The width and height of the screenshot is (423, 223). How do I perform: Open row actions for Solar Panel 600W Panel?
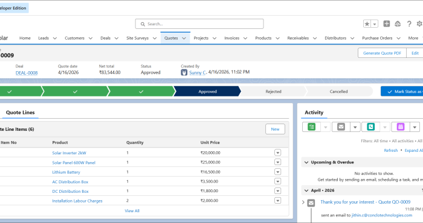click(277, 162)
